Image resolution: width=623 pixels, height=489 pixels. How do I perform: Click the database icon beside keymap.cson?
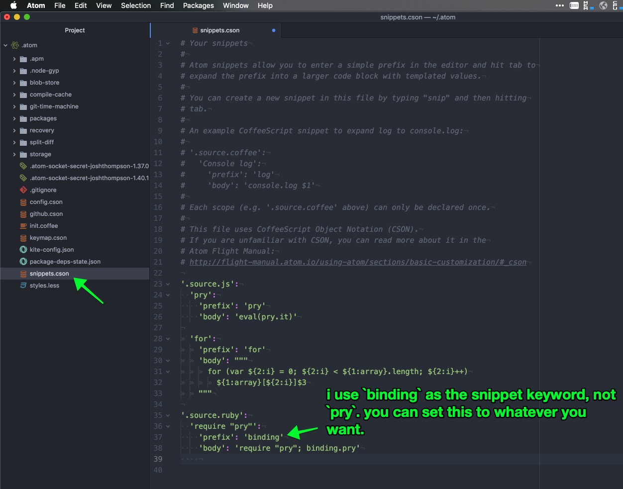pyautogui.click(x=23, y=238)
